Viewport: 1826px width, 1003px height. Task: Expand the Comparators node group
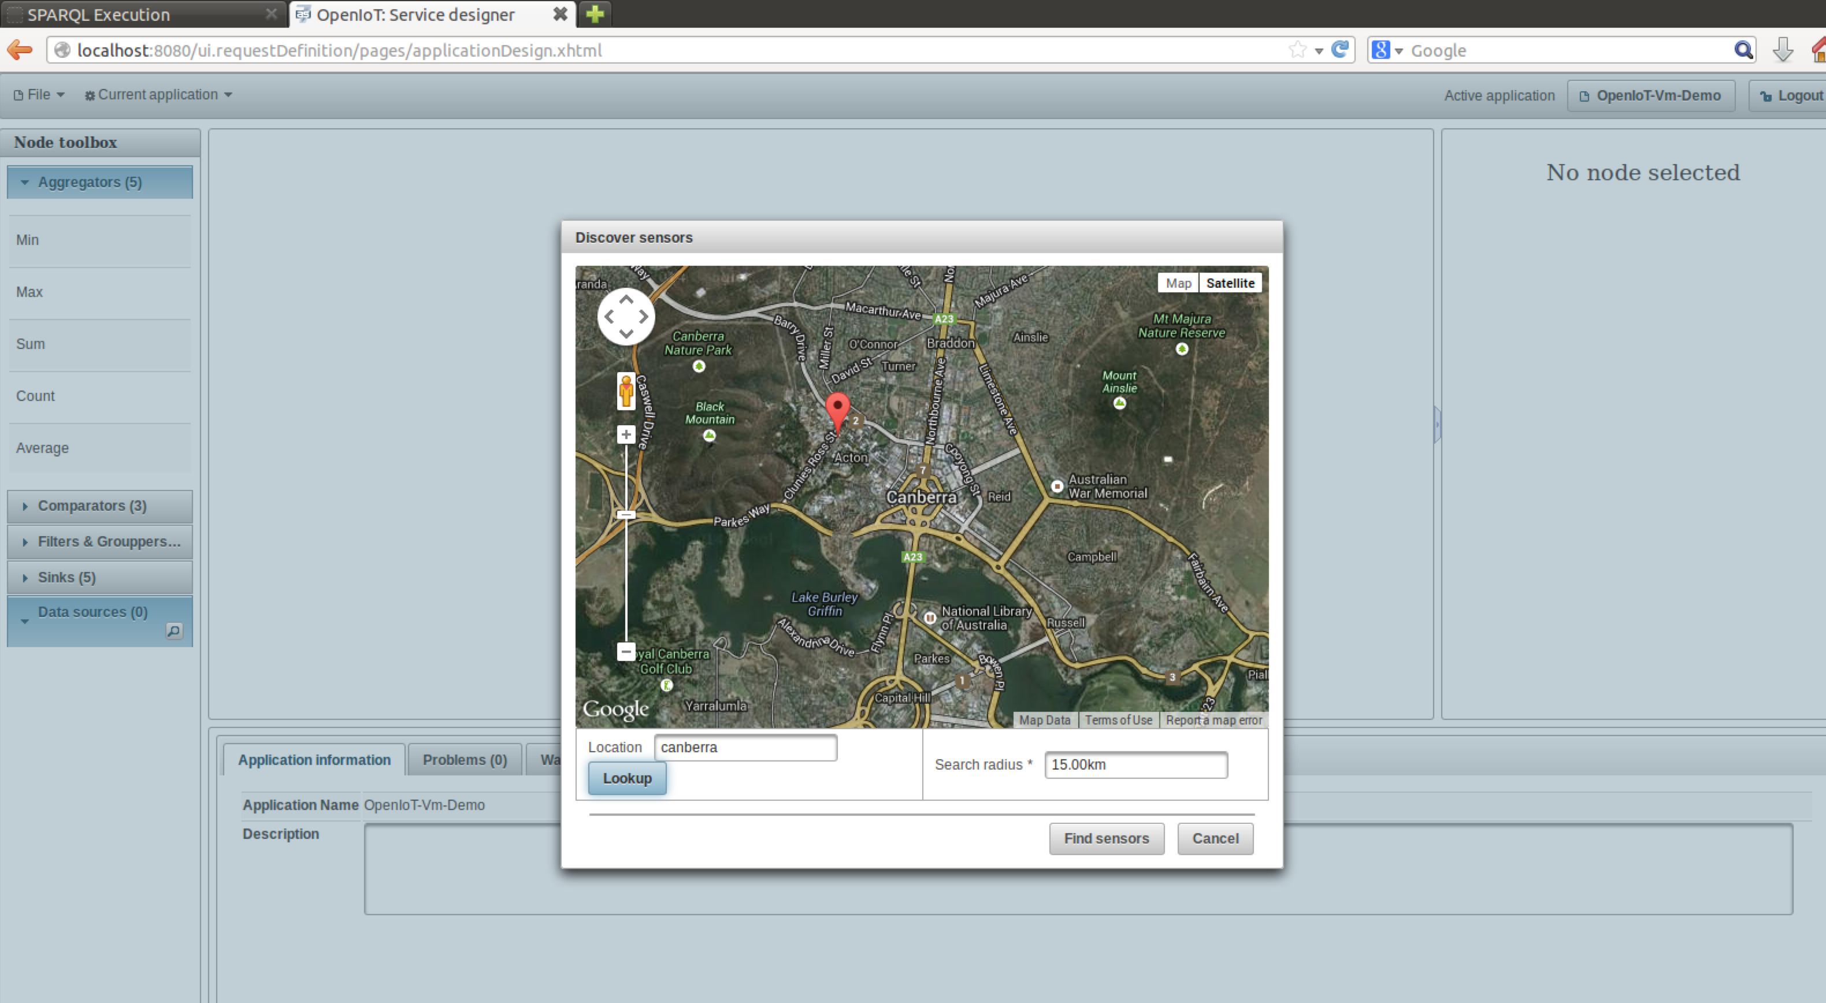[102, 505]
